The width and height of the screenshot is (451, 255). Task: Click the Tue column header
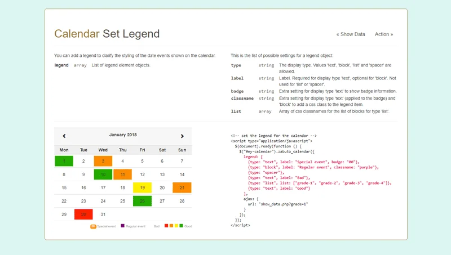[x=83, y=150]
